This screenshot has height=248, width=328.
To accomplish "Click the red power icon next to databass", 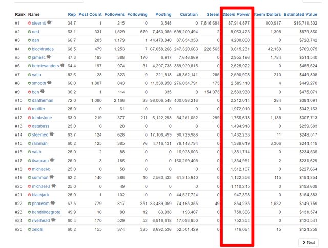I will [30, 126].
